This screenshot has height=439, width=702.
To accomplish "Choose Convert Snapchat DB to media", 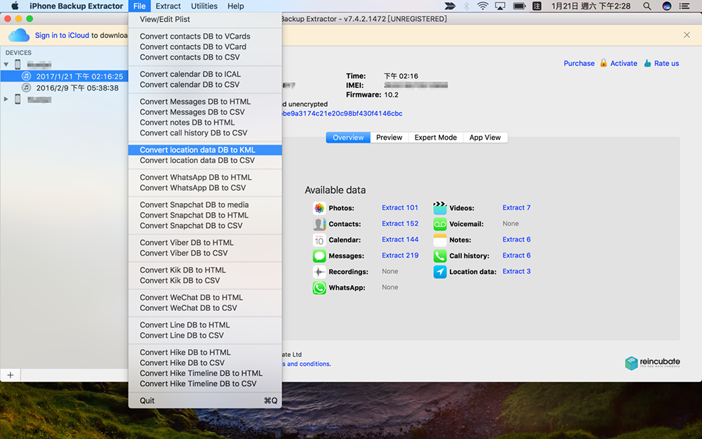I will (x=205, y=204).
